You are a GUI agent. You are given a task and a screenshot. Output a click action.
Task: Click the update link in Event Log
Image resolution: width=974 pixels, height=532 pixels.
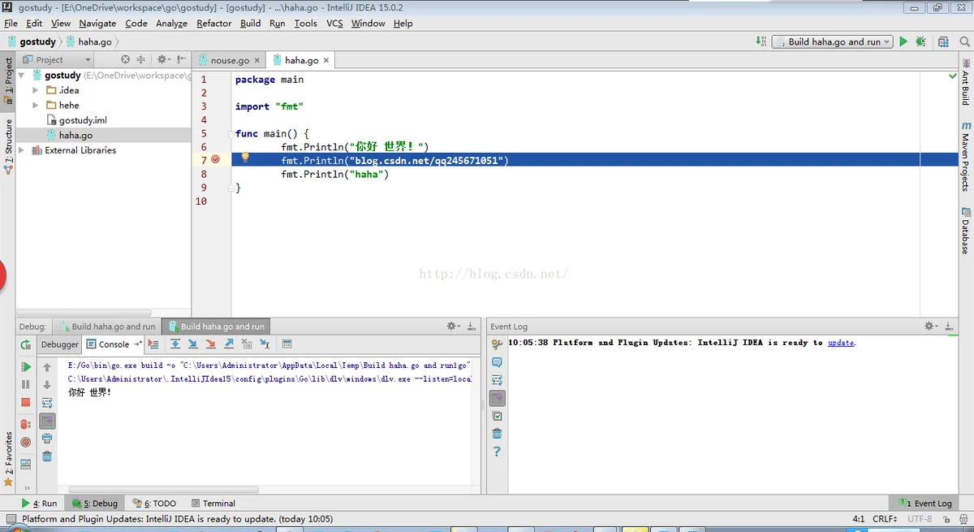click(x=841, y=343)
